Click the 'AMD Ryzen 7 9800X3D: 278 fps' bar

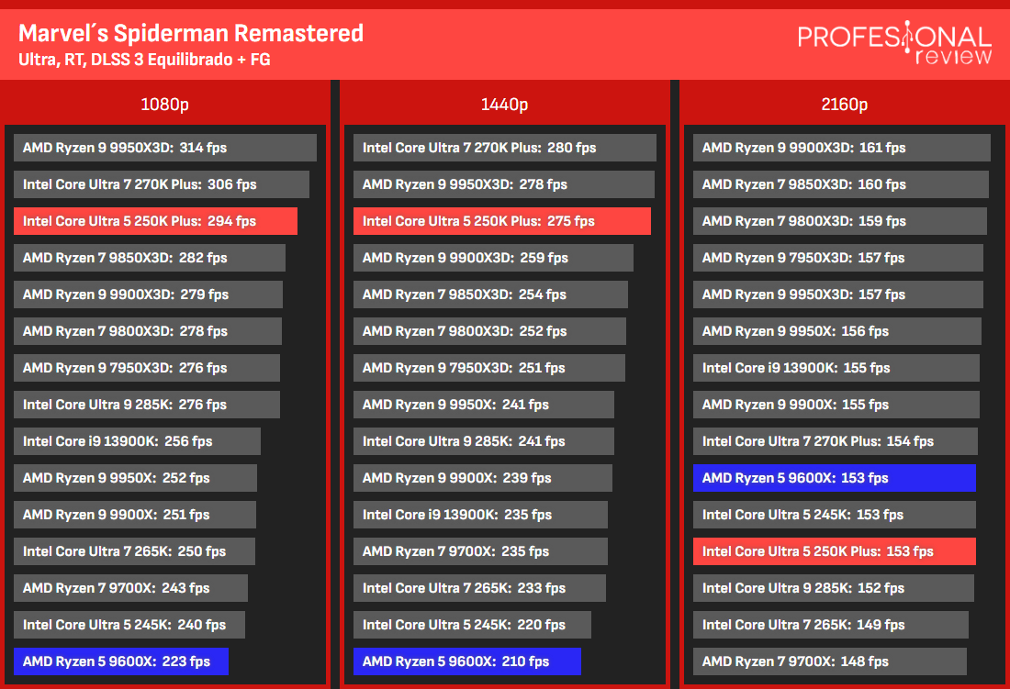[x=148, y=331]
